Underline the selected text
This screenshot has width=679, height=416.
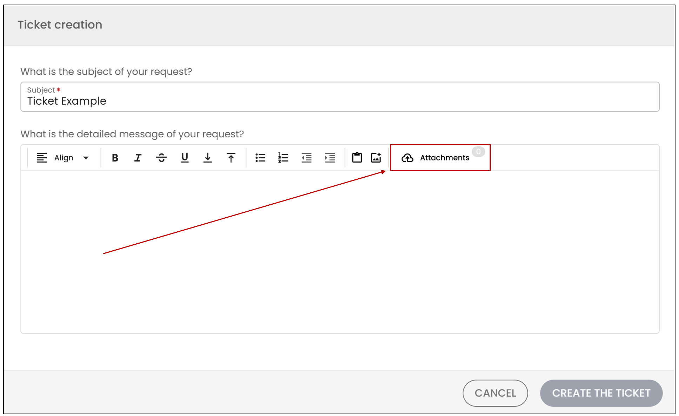pos(184,158)
